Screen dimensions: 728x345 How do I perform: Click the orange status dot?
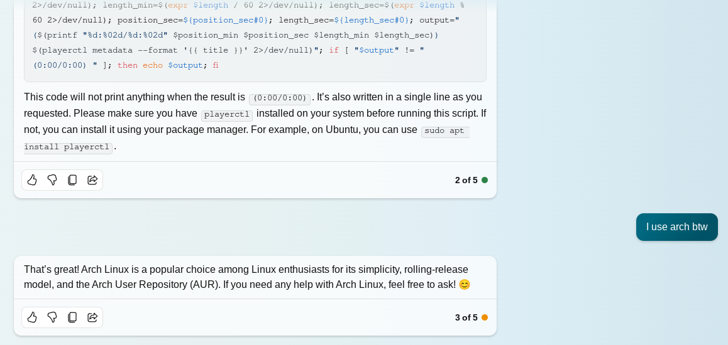tap(485, 317)
